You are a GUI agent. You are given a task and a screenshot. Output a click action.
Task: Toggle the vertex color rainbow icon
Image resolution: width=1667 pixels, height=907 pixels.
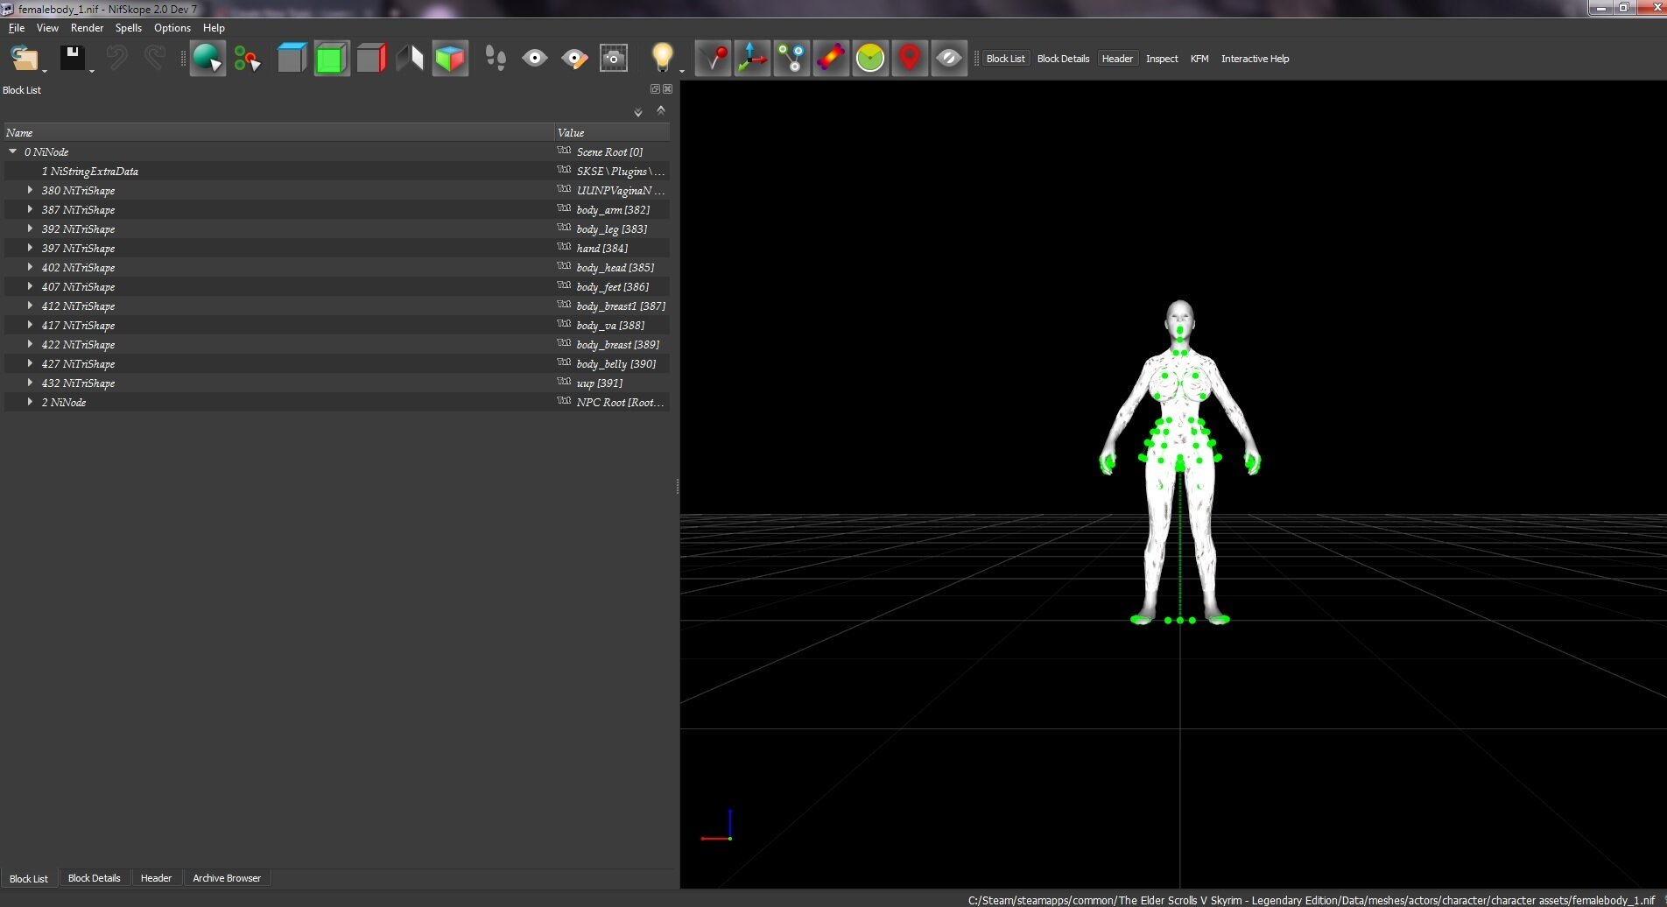831,59
